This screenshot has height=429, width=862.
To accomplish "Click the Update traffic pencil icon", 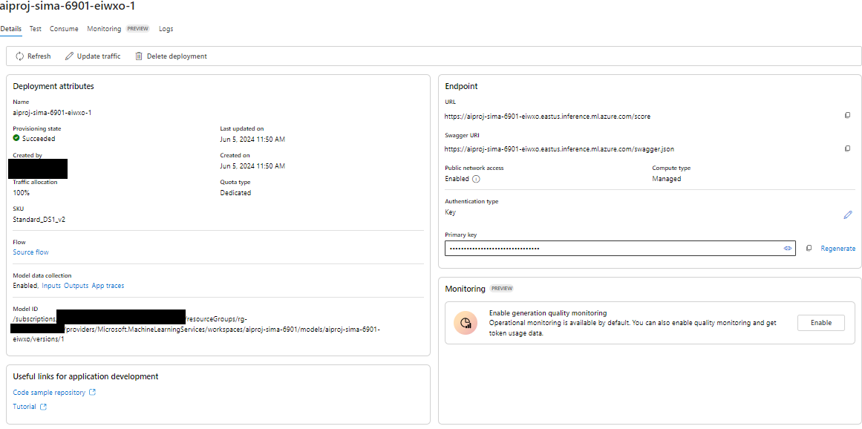I will coord(69,56).
